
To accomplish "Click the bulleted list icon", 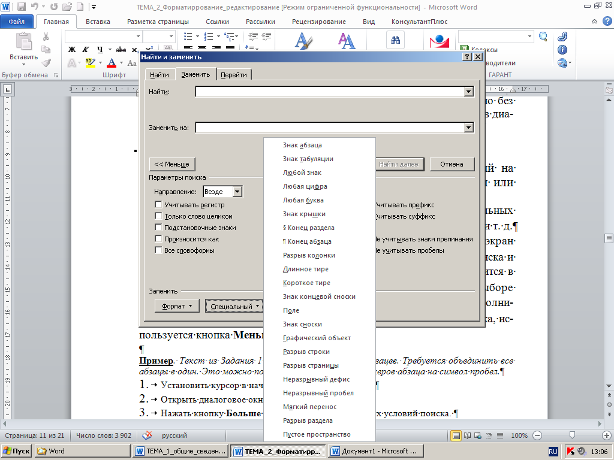I will coord(188,37).
